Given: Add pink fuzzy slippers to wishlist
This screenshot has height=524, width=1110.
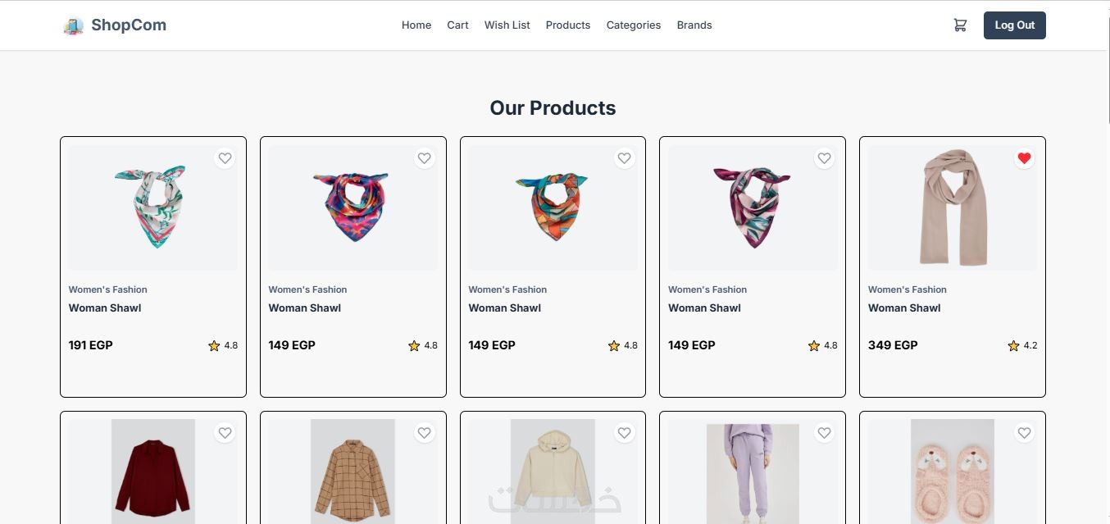Looking at the screenshot, I should coord(1024,433).
